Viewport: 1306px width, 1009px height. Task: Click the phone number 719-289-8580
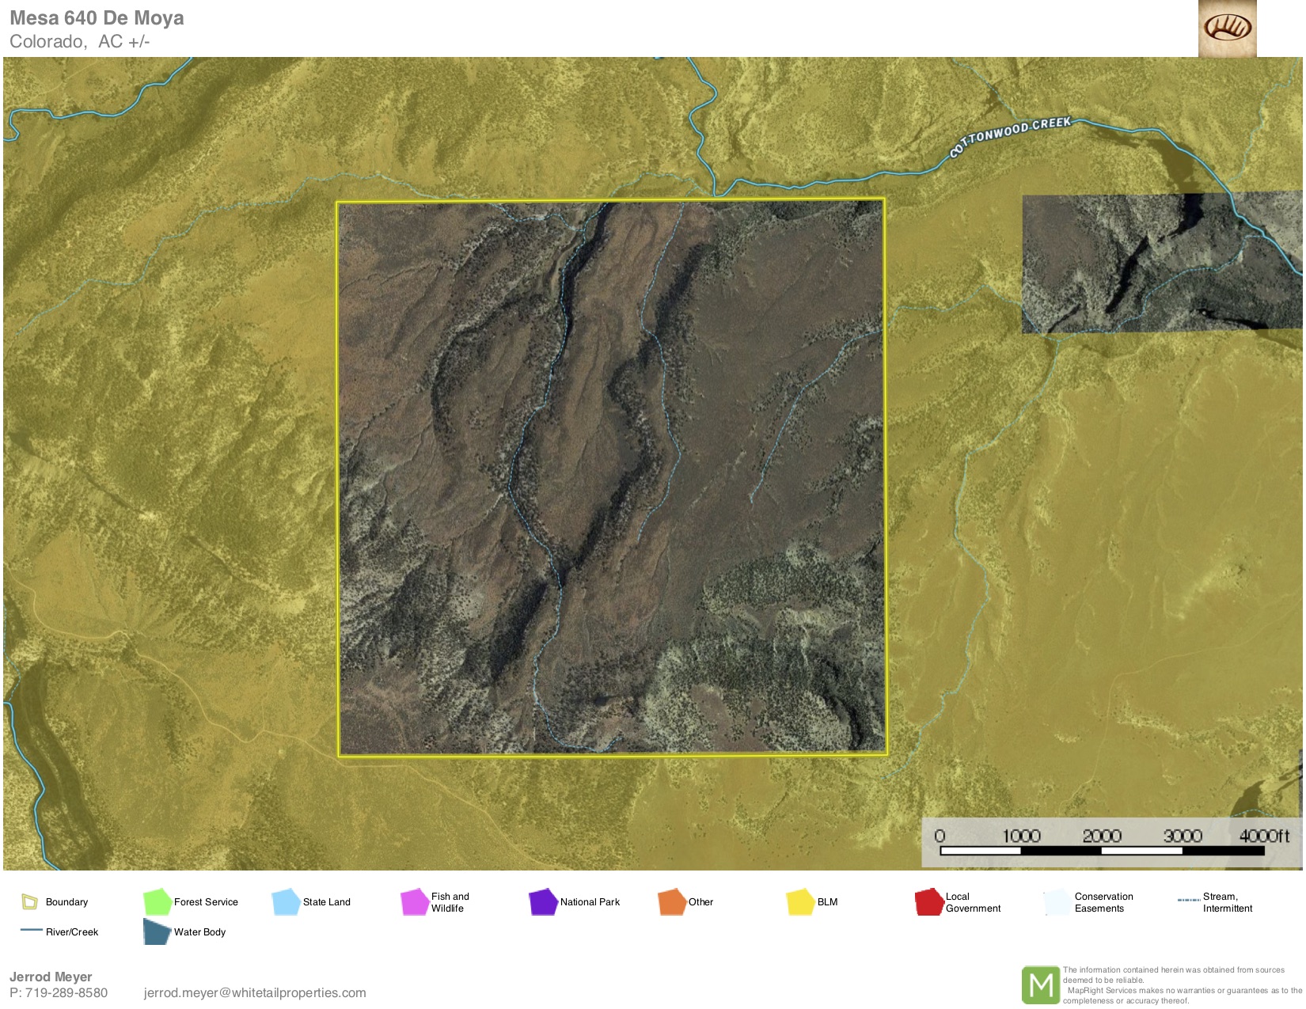[x=66, y=992]
